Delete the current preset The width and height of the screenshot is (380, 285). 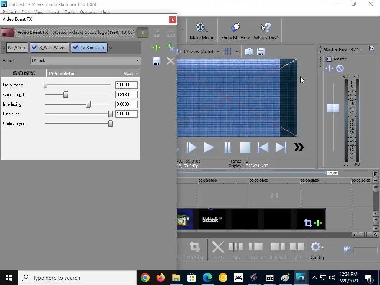171,61
